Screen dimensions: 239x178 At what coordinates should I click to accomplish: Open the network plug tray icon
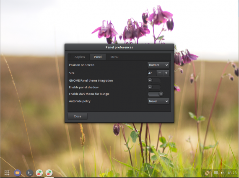tap(208, 173)
